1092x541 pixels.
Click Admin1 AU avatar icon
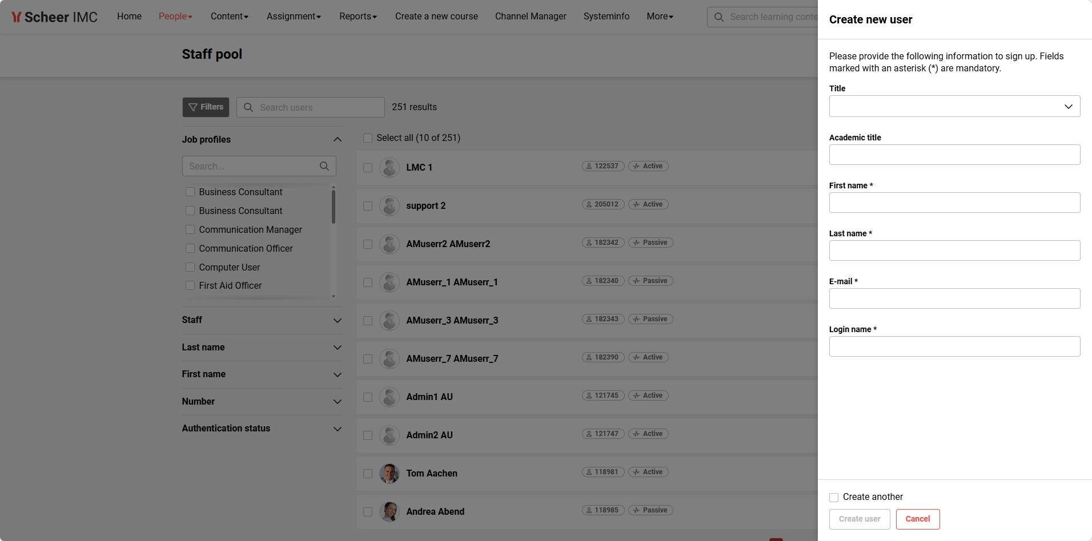[390, 397]
